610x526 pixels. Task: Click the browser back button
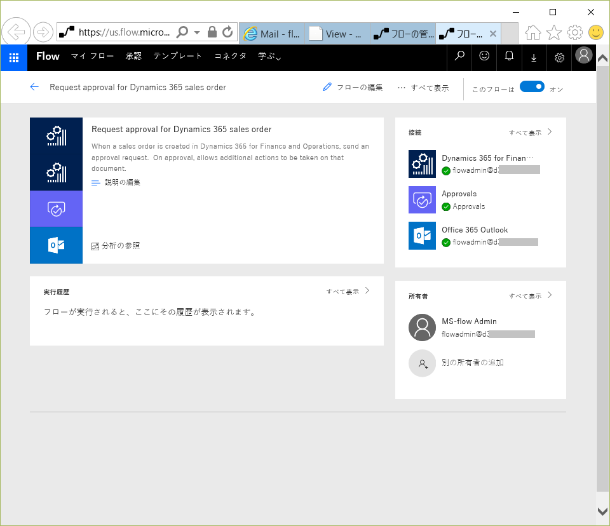tap(16, 32)
